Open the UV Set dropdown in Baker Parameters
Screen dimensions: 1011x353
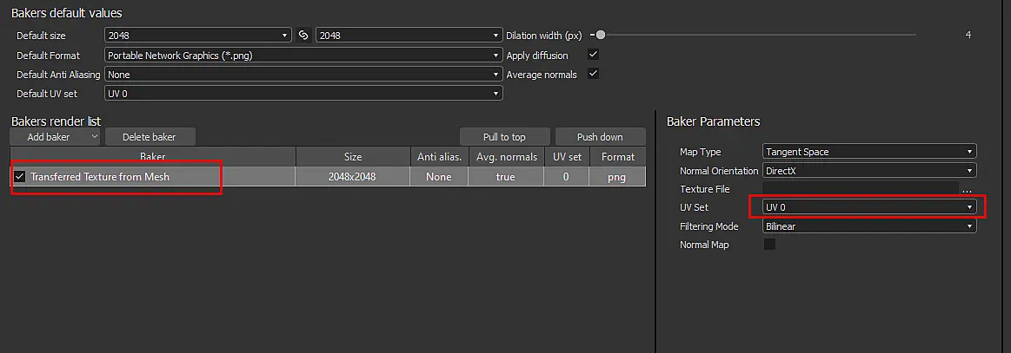pos(869,207)
